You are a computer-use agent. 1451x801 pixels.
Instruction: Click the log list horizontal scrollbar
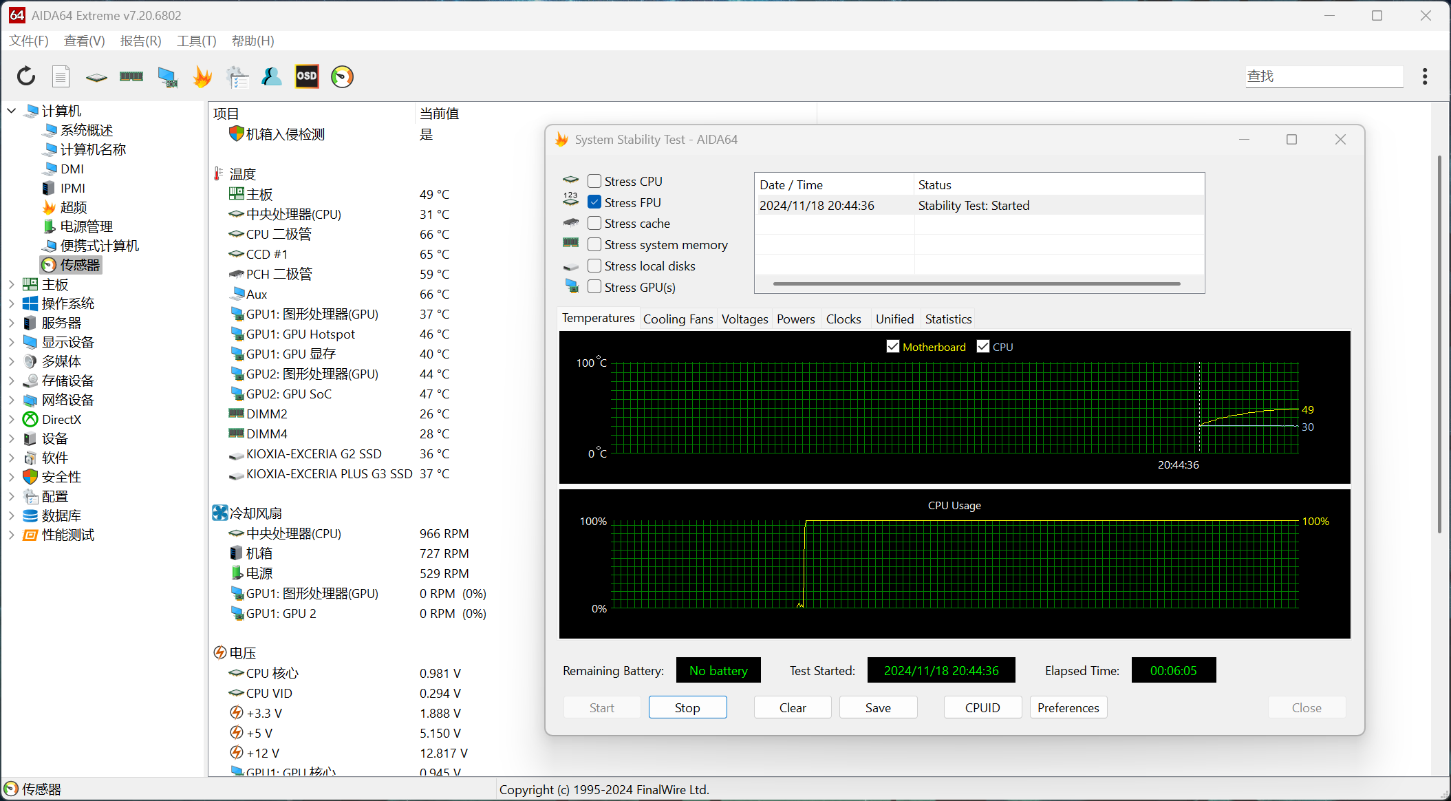[976, 284]
